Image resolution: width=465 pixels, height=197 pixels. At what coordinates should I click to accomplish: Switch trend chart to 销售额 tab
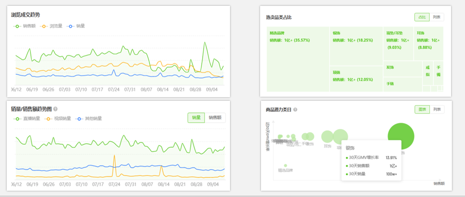pyautogui.click(x=215, y=118)
